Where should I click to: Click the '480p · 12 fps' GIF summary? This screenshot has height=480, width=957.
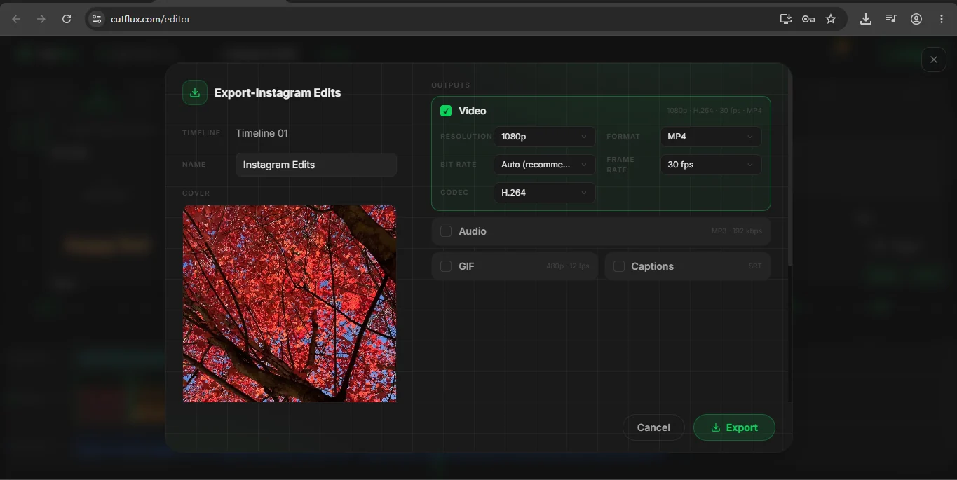point(568,266)
